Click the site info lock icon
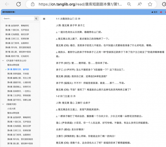166x147 pixels. point(32,4)
